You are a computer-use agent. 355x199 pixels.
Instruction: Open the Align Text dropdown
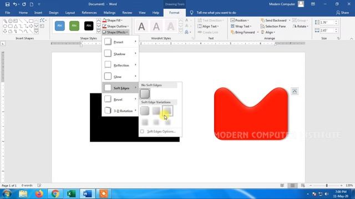point(209,26)
